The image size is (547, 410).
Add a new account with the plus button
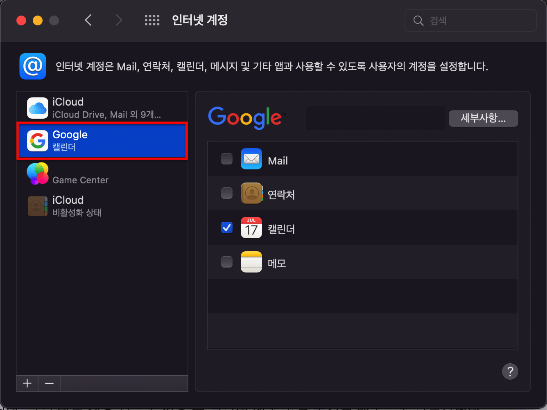(27, 383)
